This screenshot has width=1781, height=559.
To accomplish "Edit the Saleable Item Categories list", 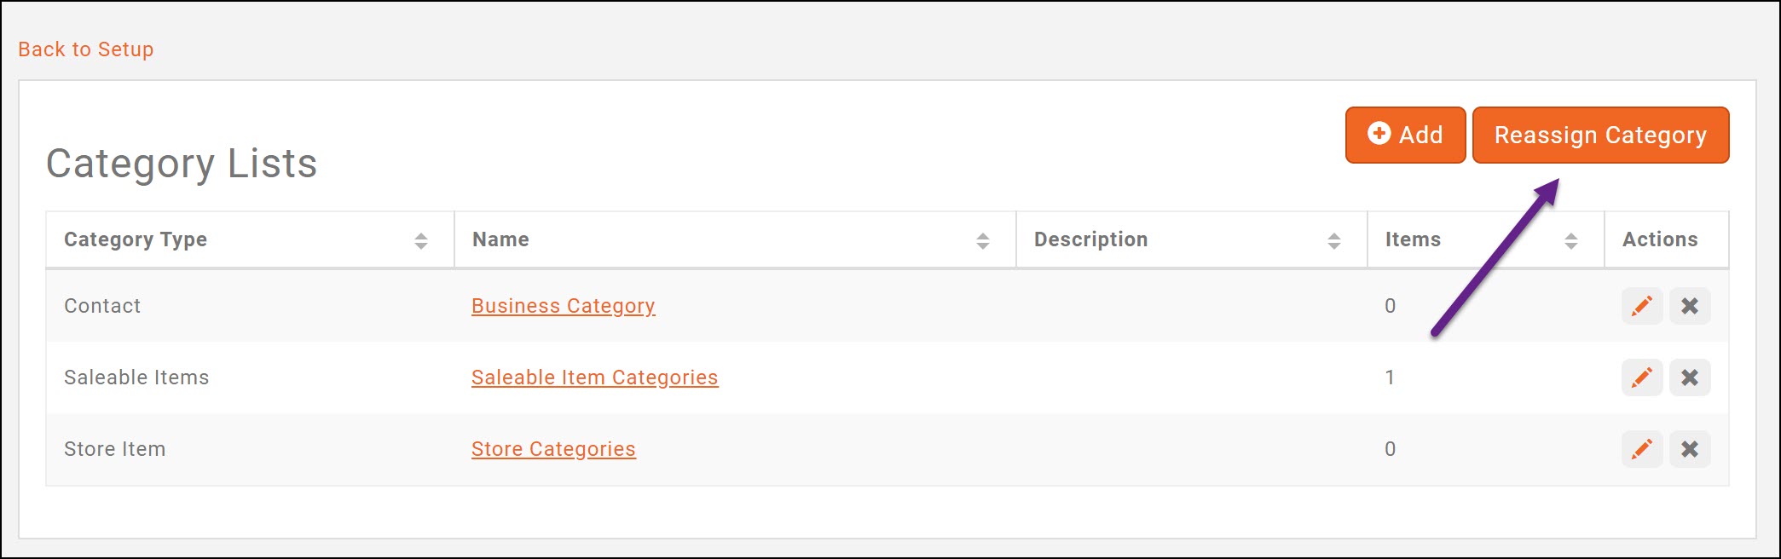I will (x=1640, y=377).
